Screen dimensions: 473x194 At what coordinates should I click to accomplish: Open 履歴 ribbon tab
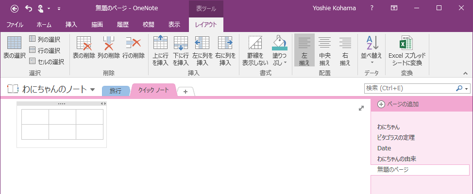tap(123, 25)
